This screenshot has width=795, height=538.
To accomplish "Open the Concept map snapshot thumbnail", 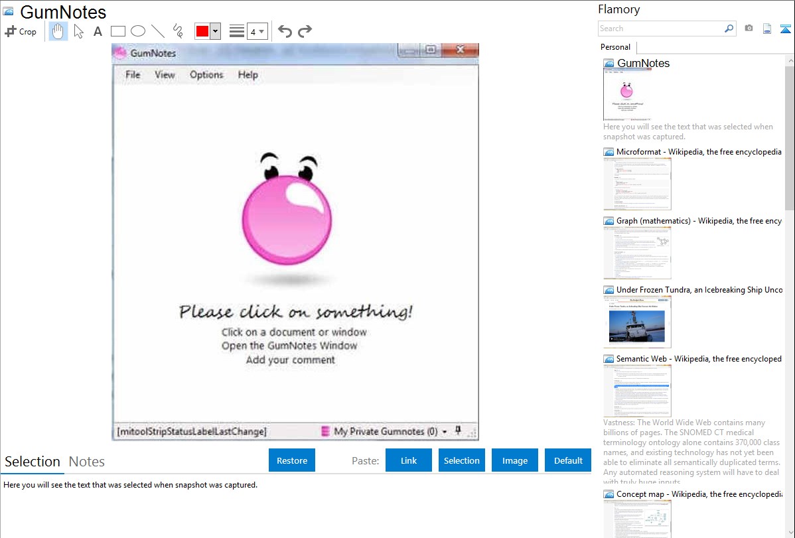I will (637, 519).
